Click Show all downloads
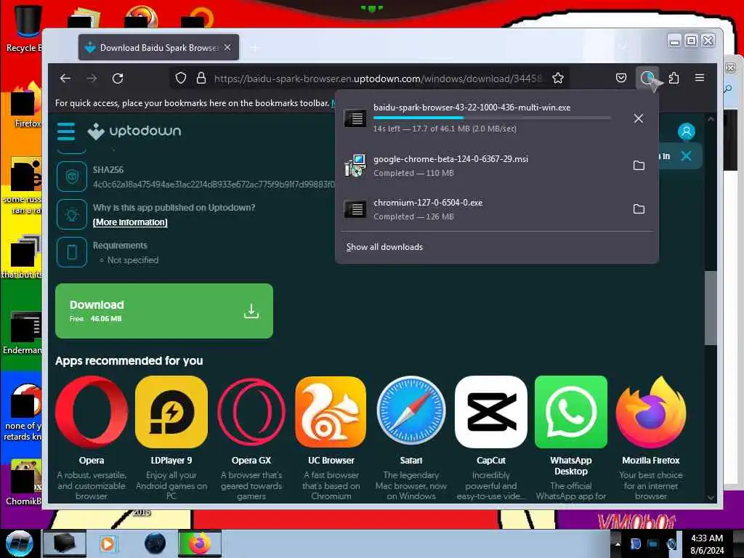 (384, 247)
